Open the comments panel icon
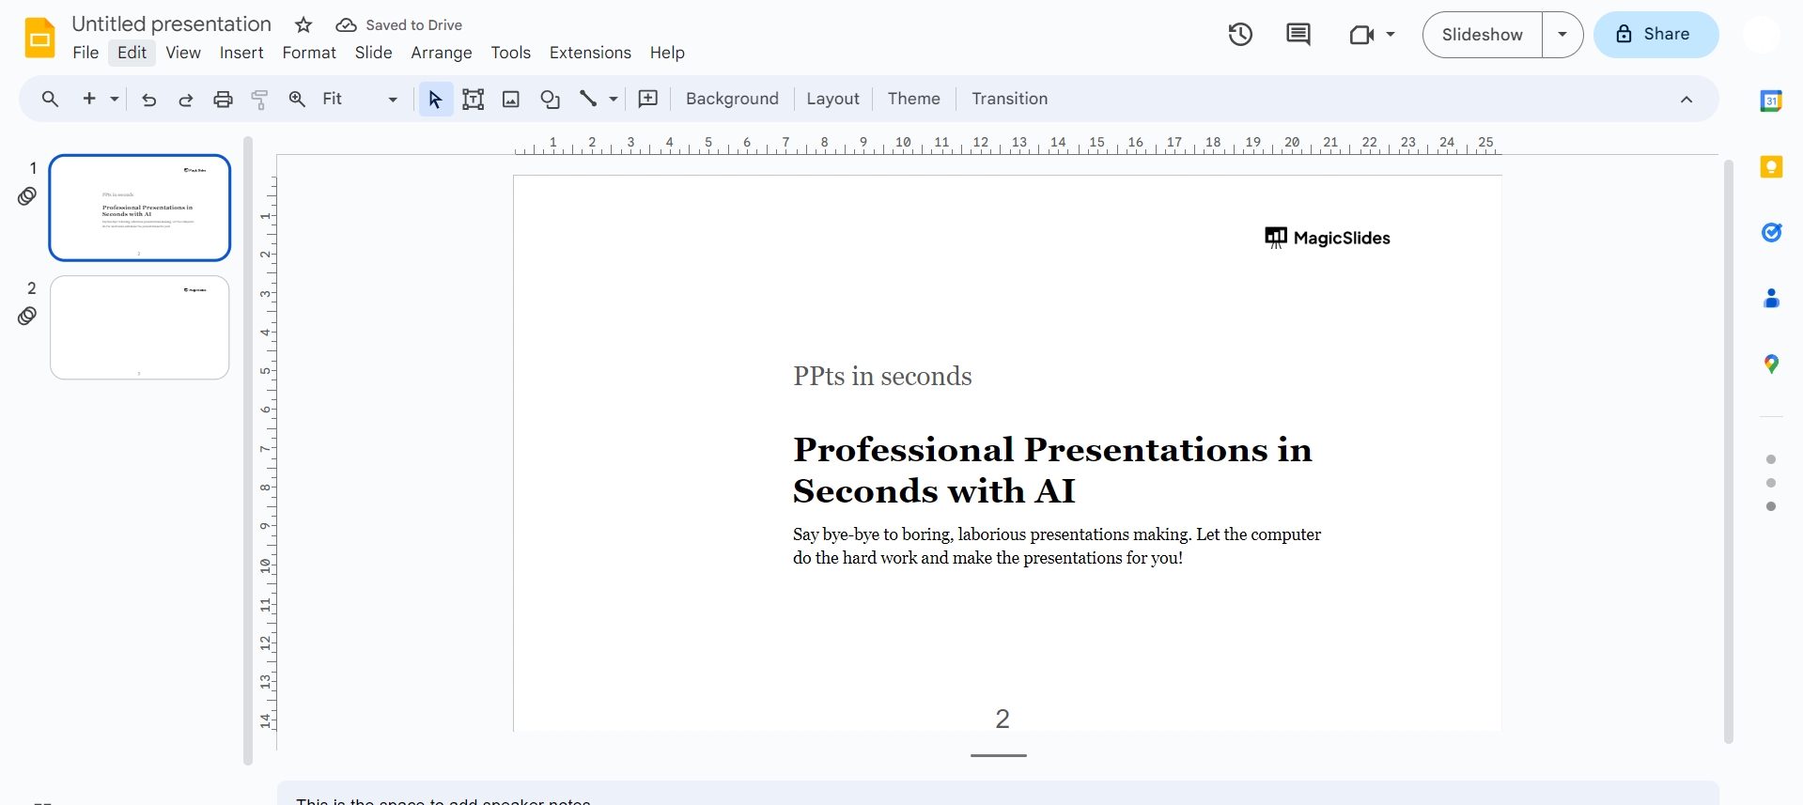Screen dimensions: 1803x805 (x=1298, y=35)
